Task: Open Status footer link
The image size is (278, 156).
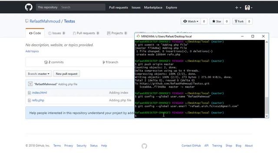Action: tap(94, 146)
